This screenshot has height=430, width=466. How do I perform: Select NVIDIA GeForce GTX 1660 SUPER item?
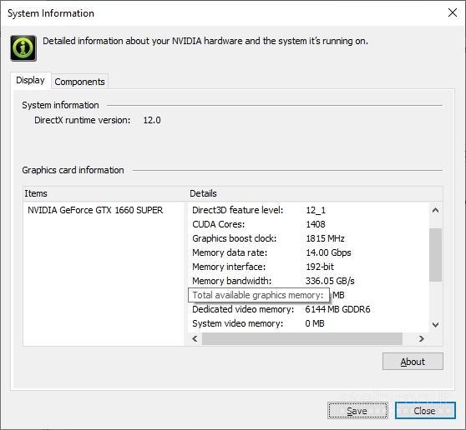95,210
